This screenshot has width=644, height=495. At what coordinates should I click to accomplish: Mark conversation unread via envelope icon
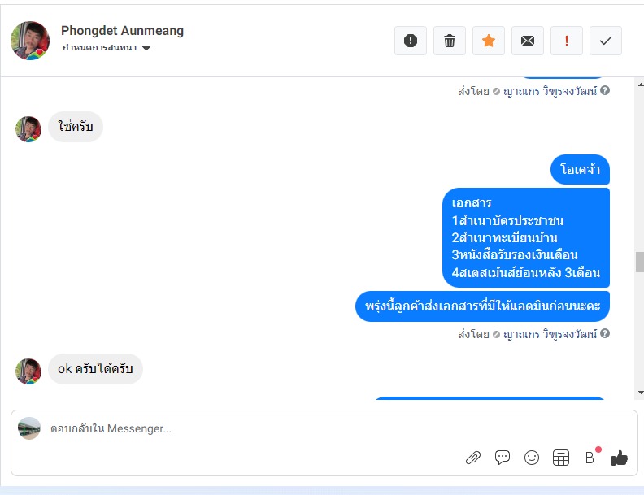click(528, 41)
